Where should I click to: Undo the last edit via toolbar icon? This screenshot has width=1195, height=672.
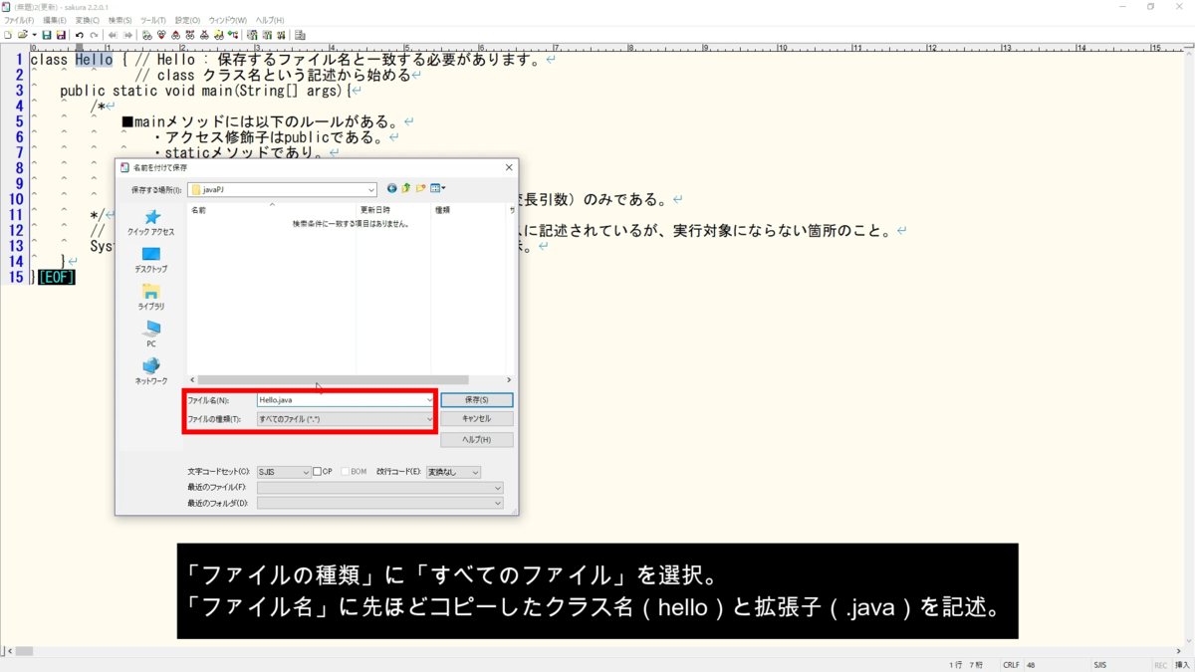[79, 34]
